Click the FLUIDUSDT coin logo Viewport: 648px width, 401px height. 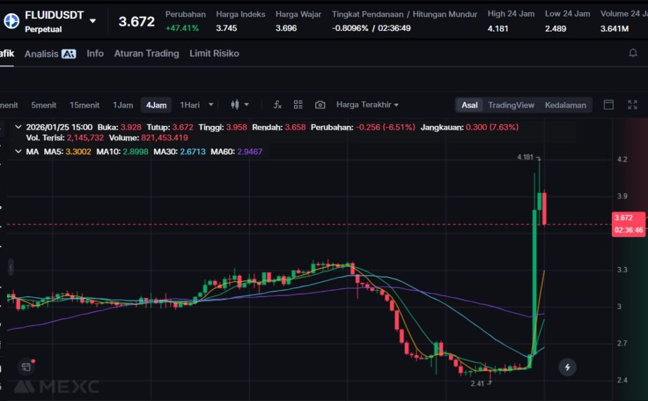coord(11,22)
